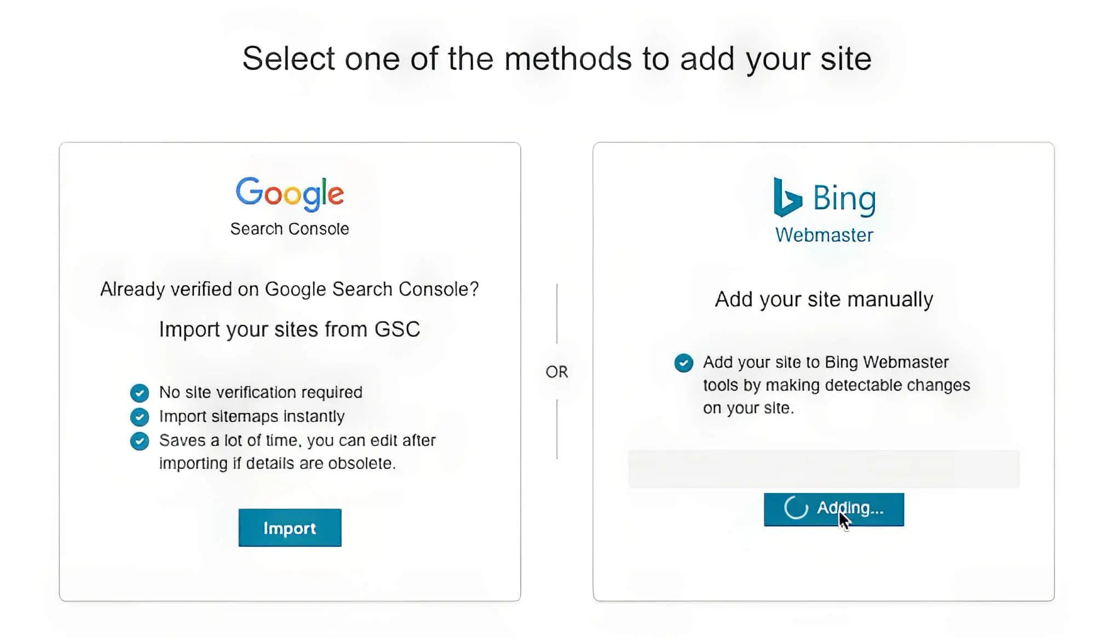Click the Bing wordmark text

click(x=844, y=199)
